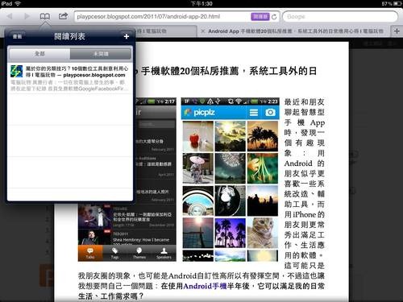Viewport: 403px width, 302px height.
Task: Open the purple palm trees photo thumbnail
Action: 230,233
